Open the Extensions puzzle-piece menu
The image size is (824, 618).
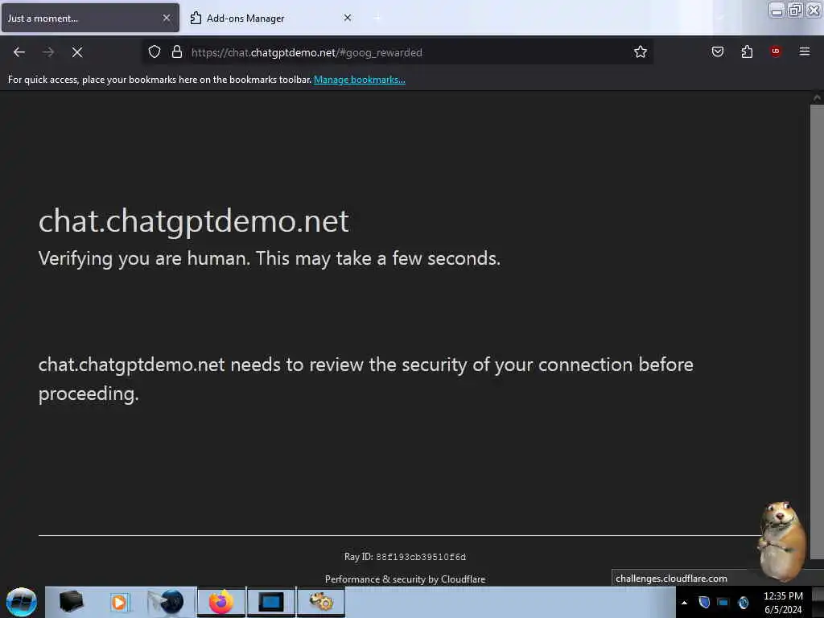[747, 51]
